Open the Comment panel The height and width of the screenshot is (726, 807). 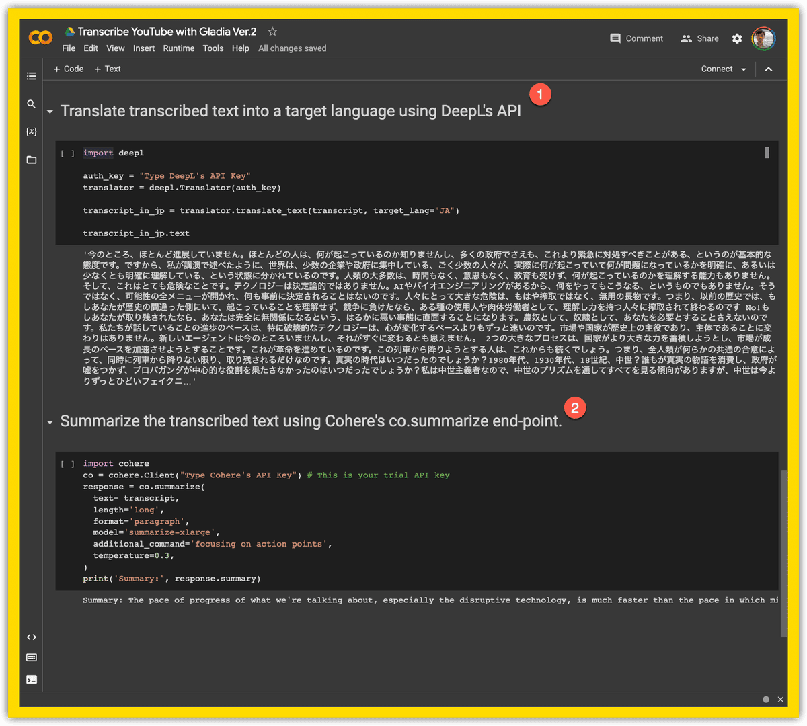click(636, 38)
